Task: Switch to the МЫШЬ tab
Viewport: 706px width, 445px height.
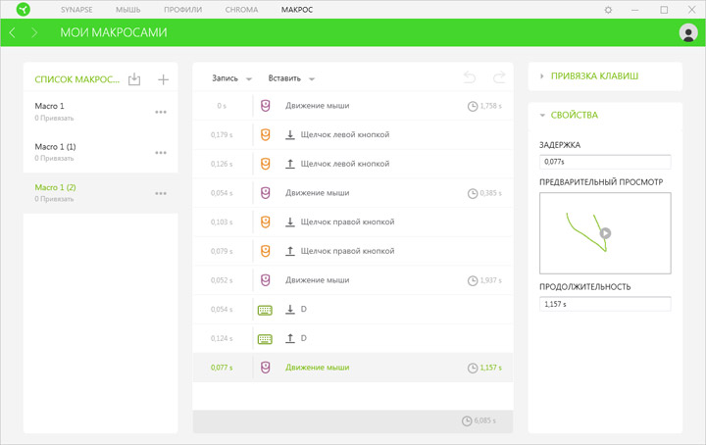Action: [x=127, y=10]
